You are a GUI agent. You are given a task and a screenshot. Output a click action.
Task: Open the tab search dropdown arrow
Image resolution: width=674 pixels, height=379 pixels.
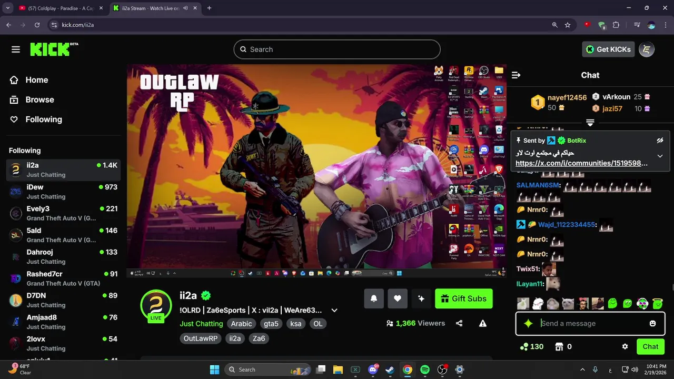tap(7, 8)
